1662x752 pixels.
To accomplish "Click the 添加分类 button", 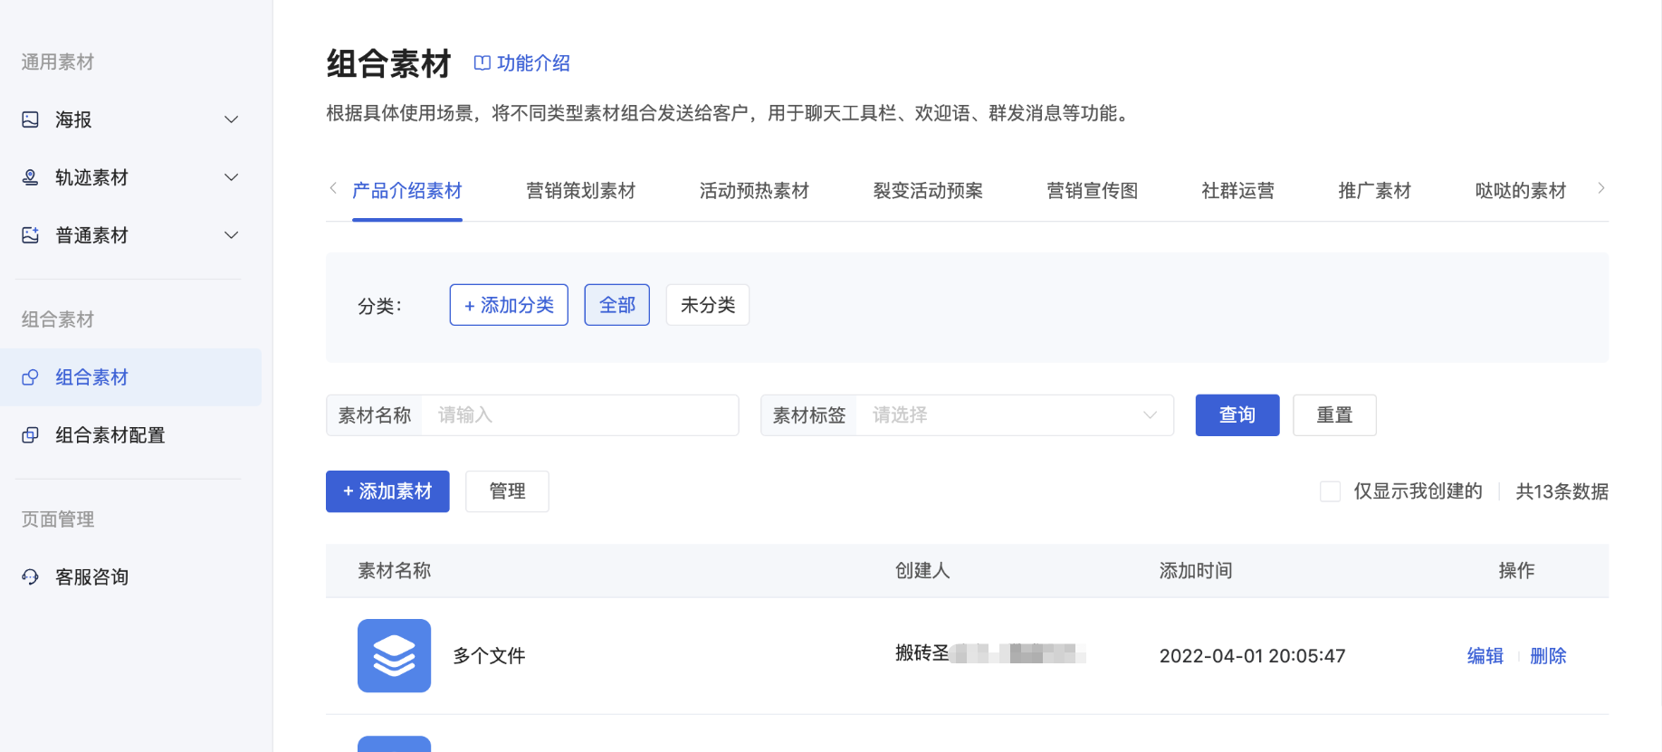I will click(509, 305).
